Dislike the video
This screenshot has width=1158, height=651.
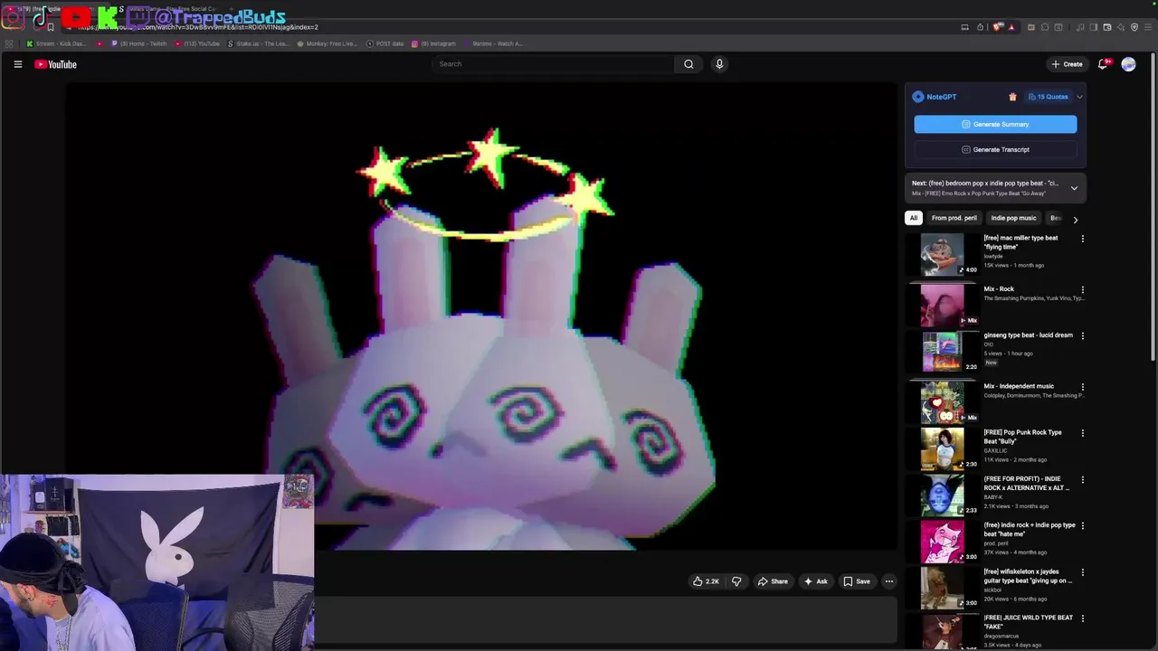tap(736, 581)
